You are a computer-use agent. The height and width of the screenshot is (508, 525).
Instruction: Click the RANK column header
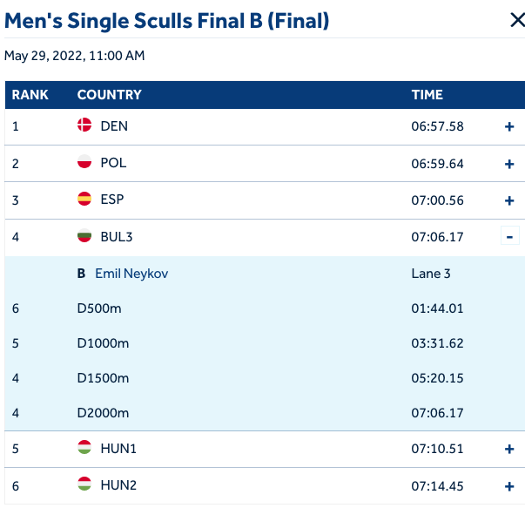point(30,95)
